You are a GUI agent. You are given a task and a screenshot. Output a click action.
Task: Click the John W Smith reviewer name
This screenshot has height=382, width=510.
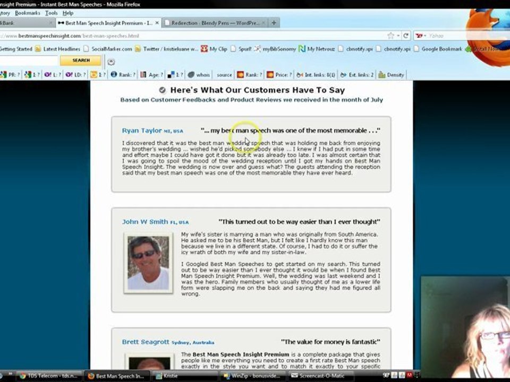coord(145,222)
